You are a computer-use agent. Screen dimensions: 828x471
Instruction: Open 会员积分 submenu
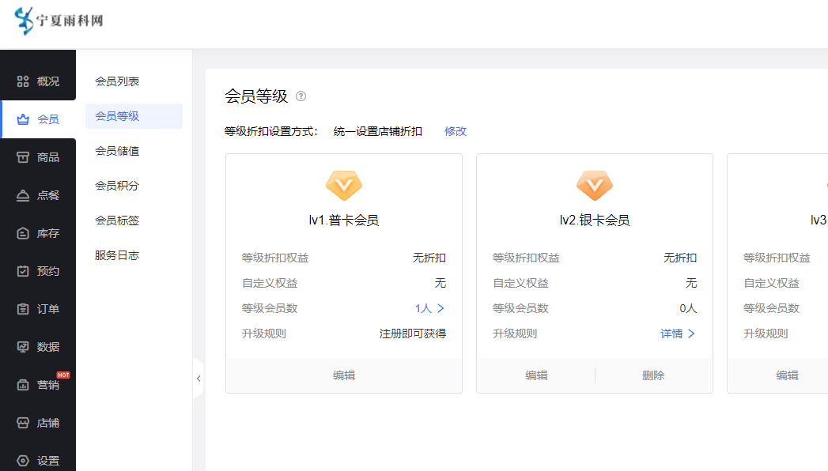point(117,186)
